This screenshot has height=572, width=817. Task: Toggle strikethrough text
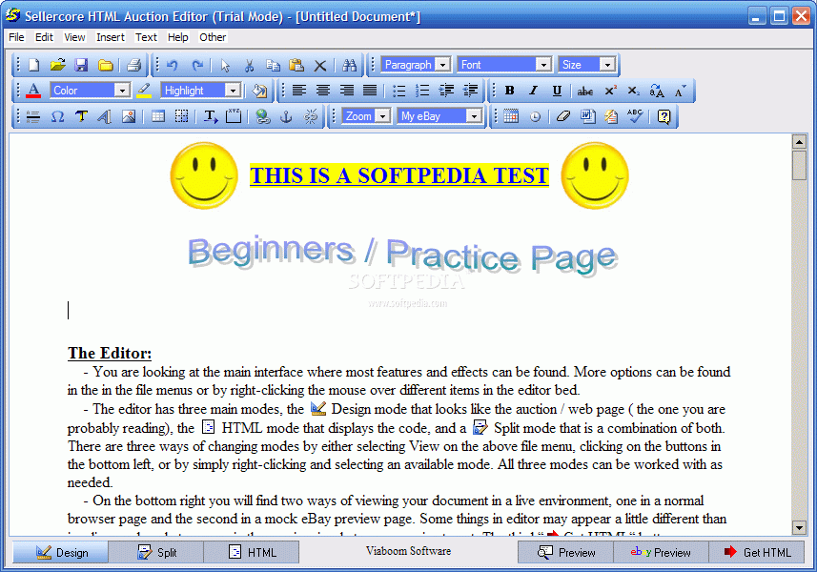[x=585, y=92]
